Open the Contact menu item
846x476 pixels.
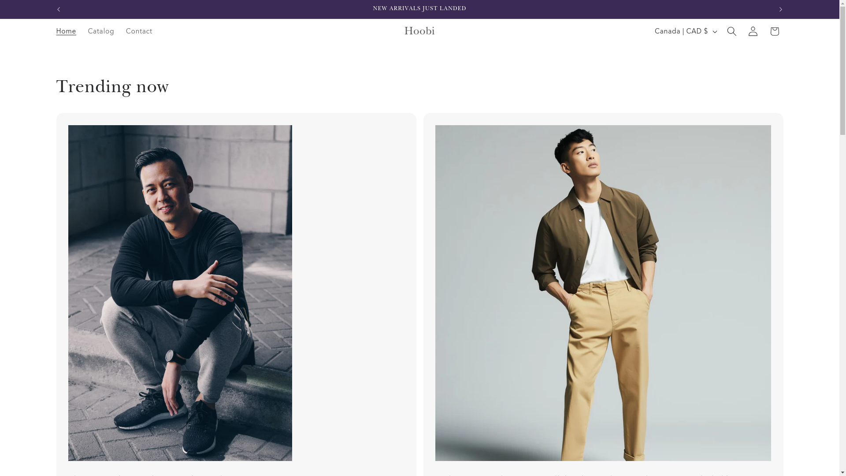click(139, 31)
